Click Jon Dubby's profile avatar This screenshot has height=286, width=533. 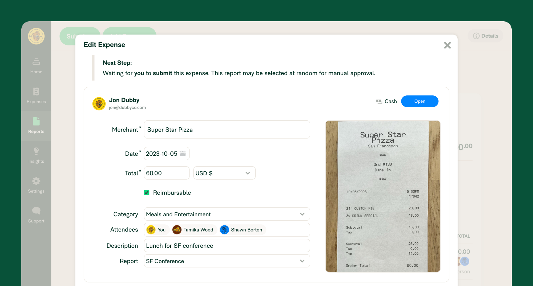point(99,104)
